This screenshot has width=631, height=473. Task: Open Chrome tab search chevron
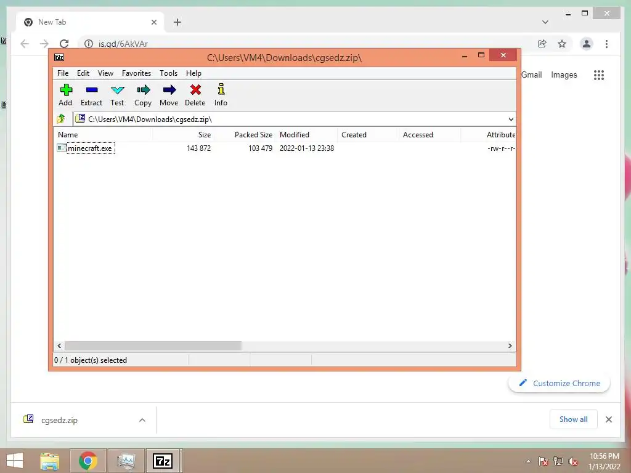point(545,22)
